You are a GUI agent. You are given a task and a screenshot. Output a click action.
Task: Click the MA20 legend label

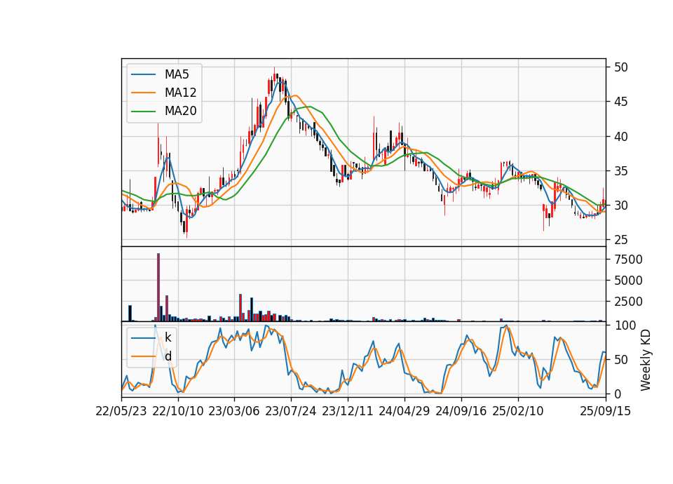pos(180,111)
